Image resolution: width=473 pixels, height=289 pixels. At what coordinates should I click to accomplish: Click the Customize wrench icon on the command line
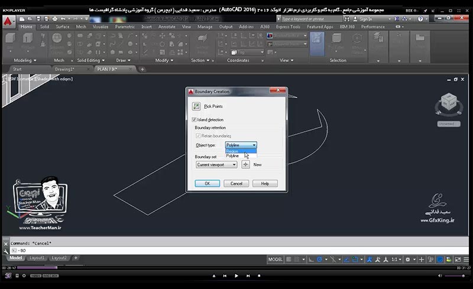click(6, 251)
